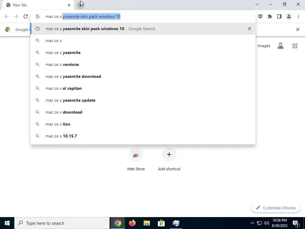The image size is (305, 229).
Task: Choose suggestion 'mac os x versions'
Action: (x=143, y=64)
